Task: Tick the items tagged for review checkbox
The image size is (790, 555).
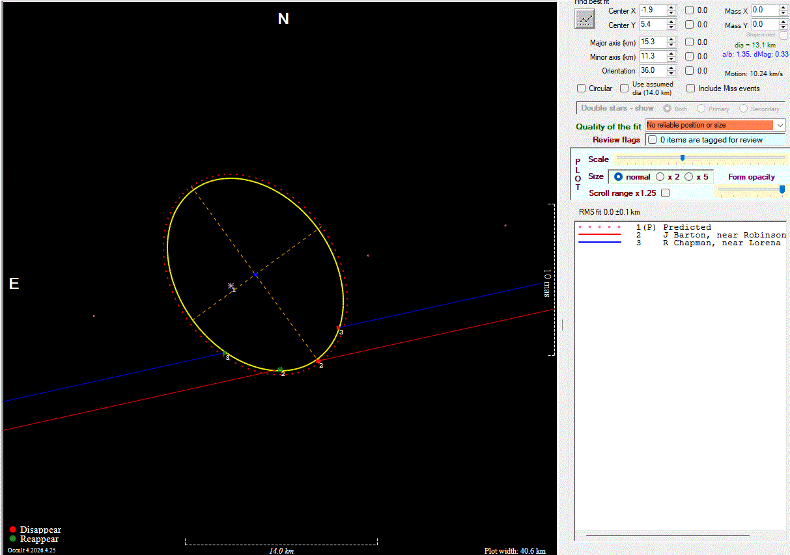Action: click(652, 140)
